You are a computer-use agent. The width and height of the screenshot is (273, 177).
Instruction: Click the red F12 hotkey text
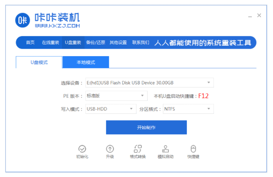(x=203, y=96)
